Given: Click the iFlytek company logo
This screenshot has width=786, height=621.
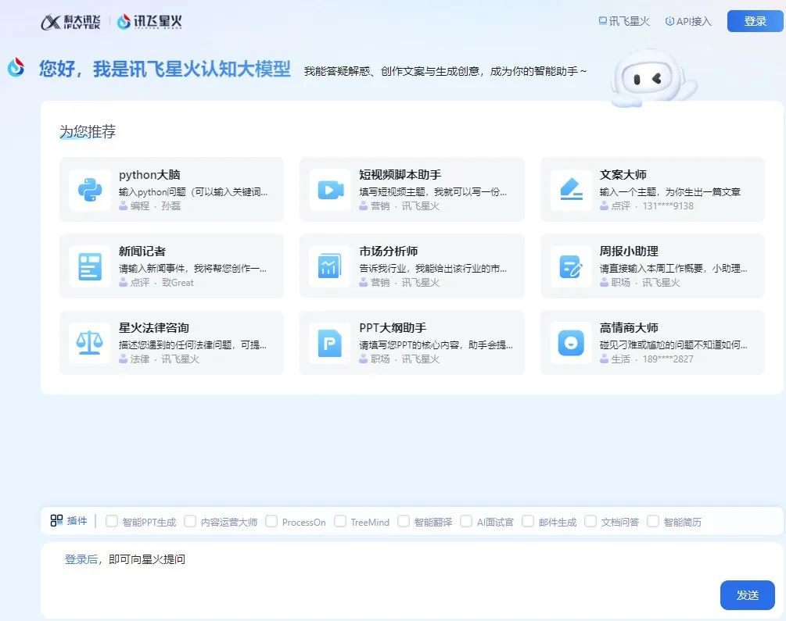Looking at the screenshot, I should 72,22.
